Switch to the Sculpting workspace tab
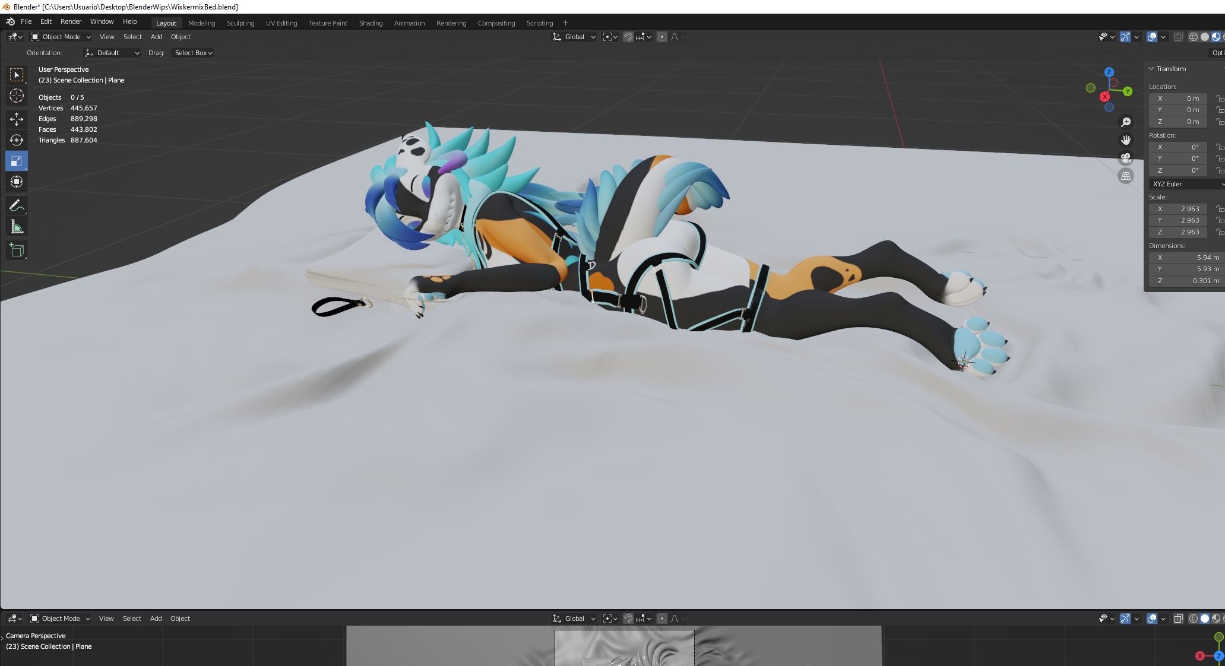 240,23
